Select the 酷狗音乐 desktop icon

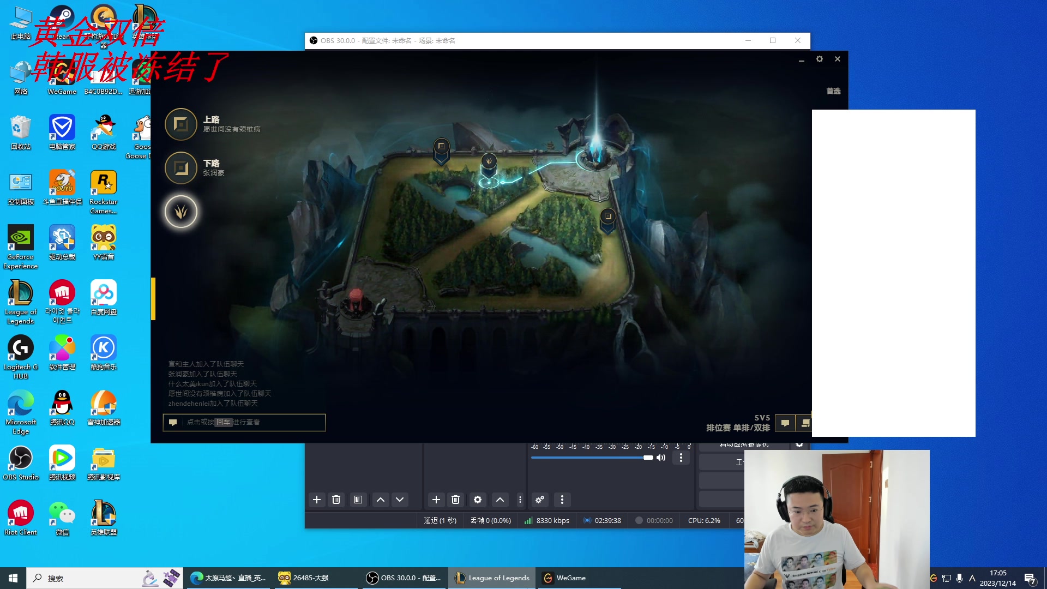click(104, 353)
